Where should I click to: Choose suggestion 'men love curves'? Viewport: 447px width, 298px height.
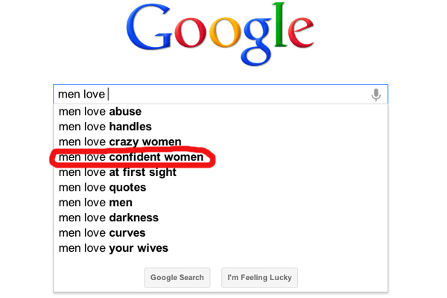221,233
